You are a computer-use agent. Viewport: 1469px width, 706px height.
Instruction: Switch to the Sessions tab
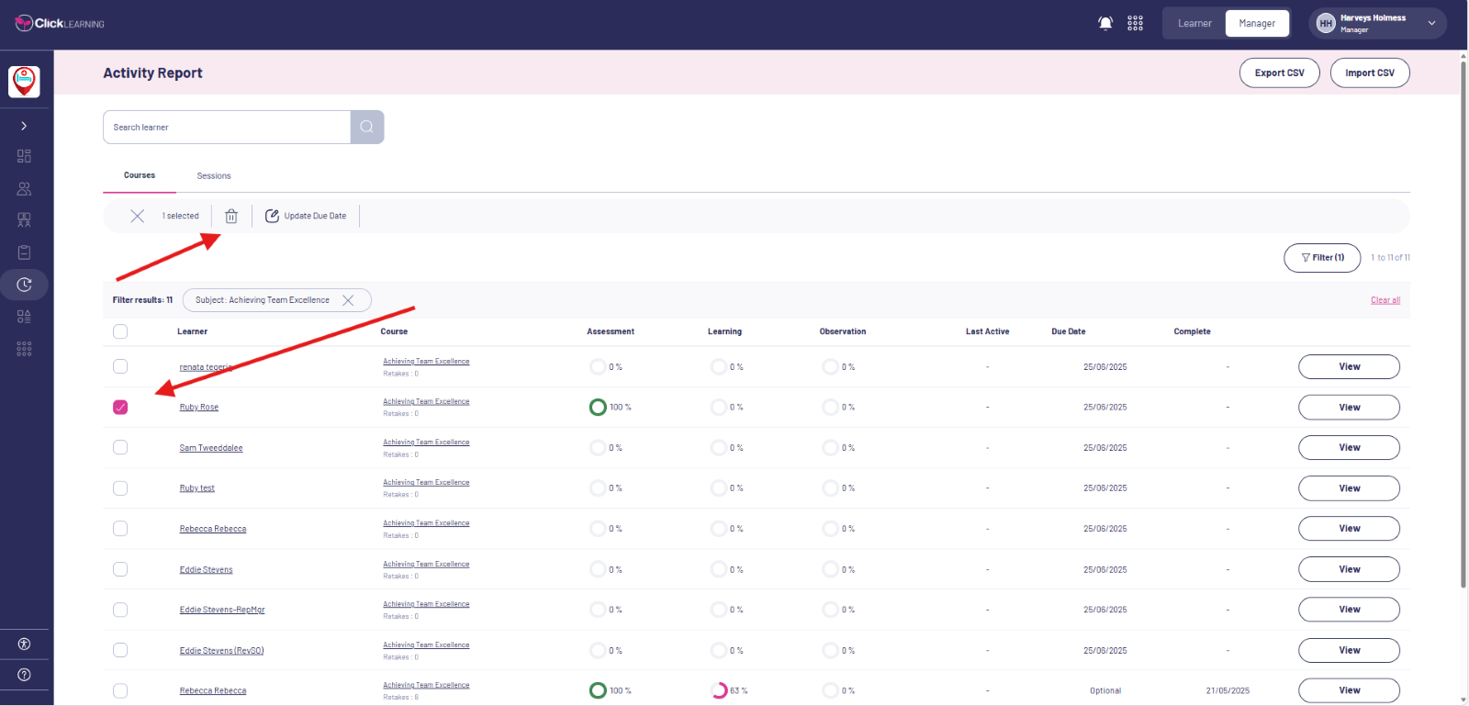pyautogui.click(x=214, y=175)
